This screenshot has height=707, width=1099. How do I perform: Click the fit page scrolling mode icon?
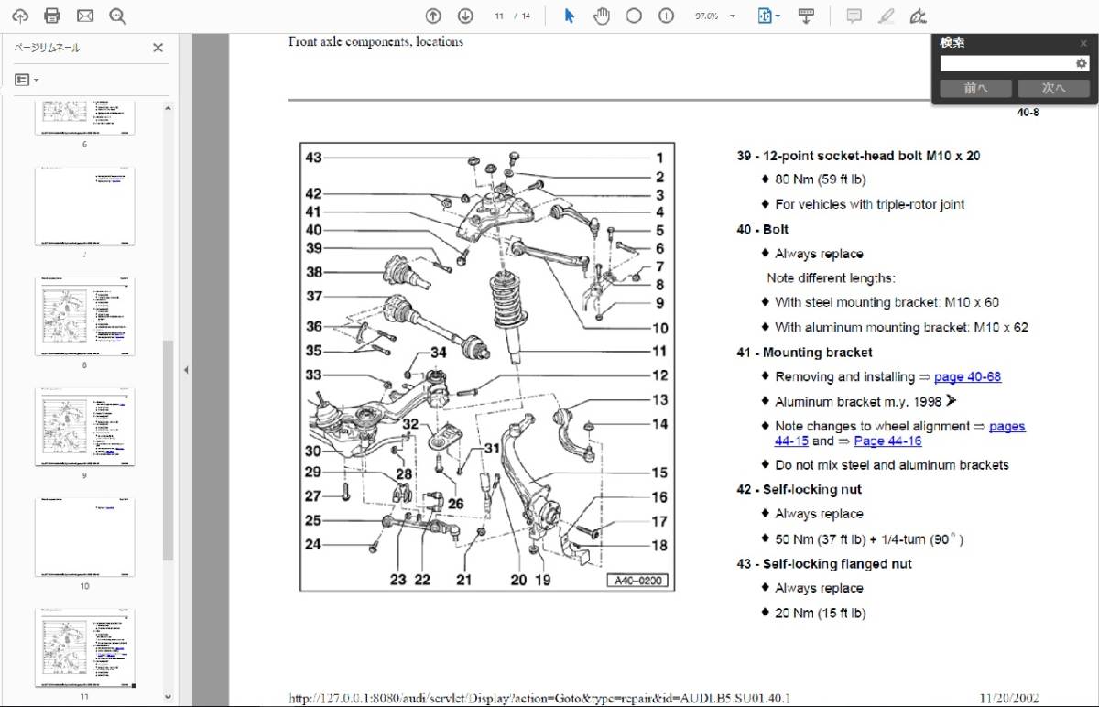click(765, 16)
